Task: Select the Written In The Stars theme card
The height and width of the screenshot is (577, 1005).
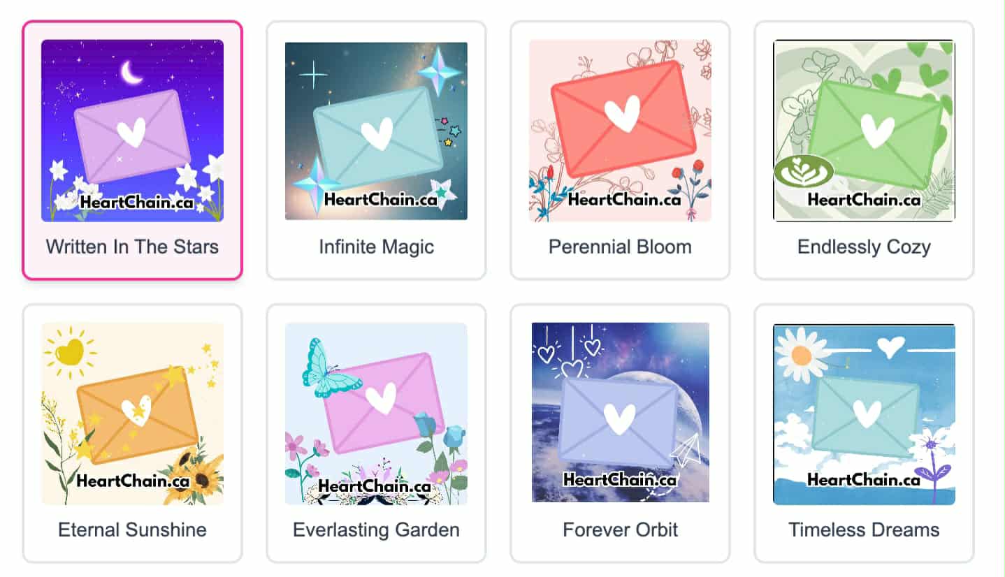Action: [132, 150]
